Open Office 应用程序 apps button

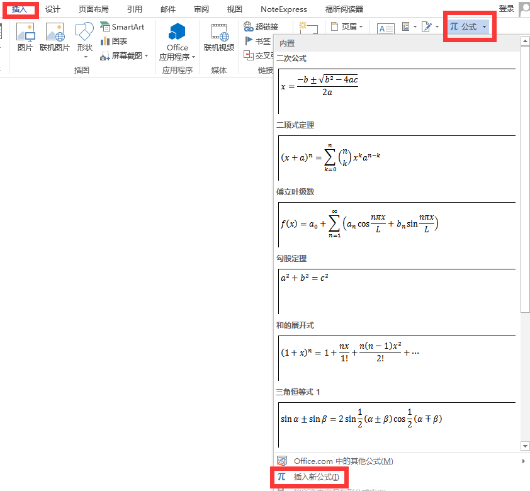[177, 42]
